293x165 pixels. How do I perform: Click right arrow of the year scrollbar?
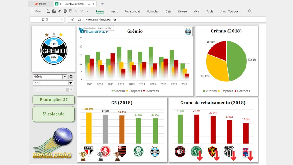[71, 90]
